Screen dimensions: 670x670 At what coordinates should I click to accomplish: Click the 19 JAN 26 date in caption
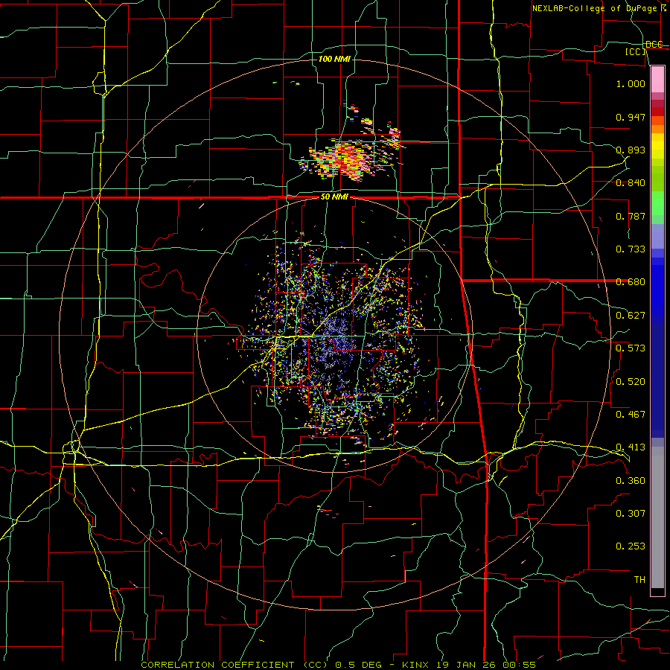coord(467,665)
